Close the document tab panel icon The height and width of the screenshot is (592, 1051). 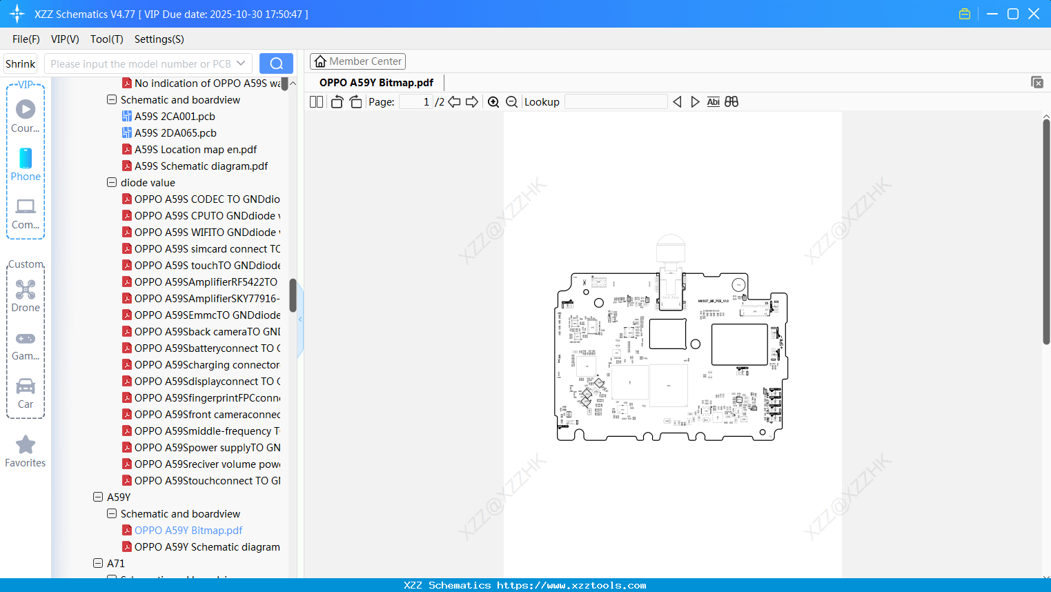1037,82
